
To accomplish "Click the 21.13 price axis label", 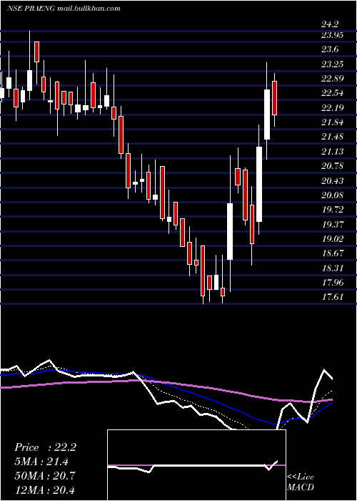I will click(332, 152).
